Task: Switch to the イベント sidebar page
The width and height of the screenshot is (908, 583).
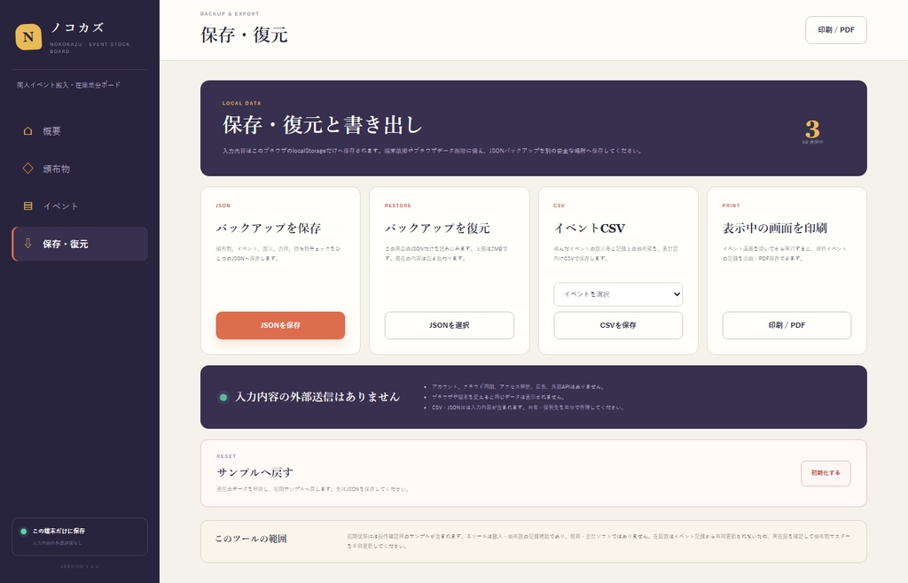Action: coord(80,206)
